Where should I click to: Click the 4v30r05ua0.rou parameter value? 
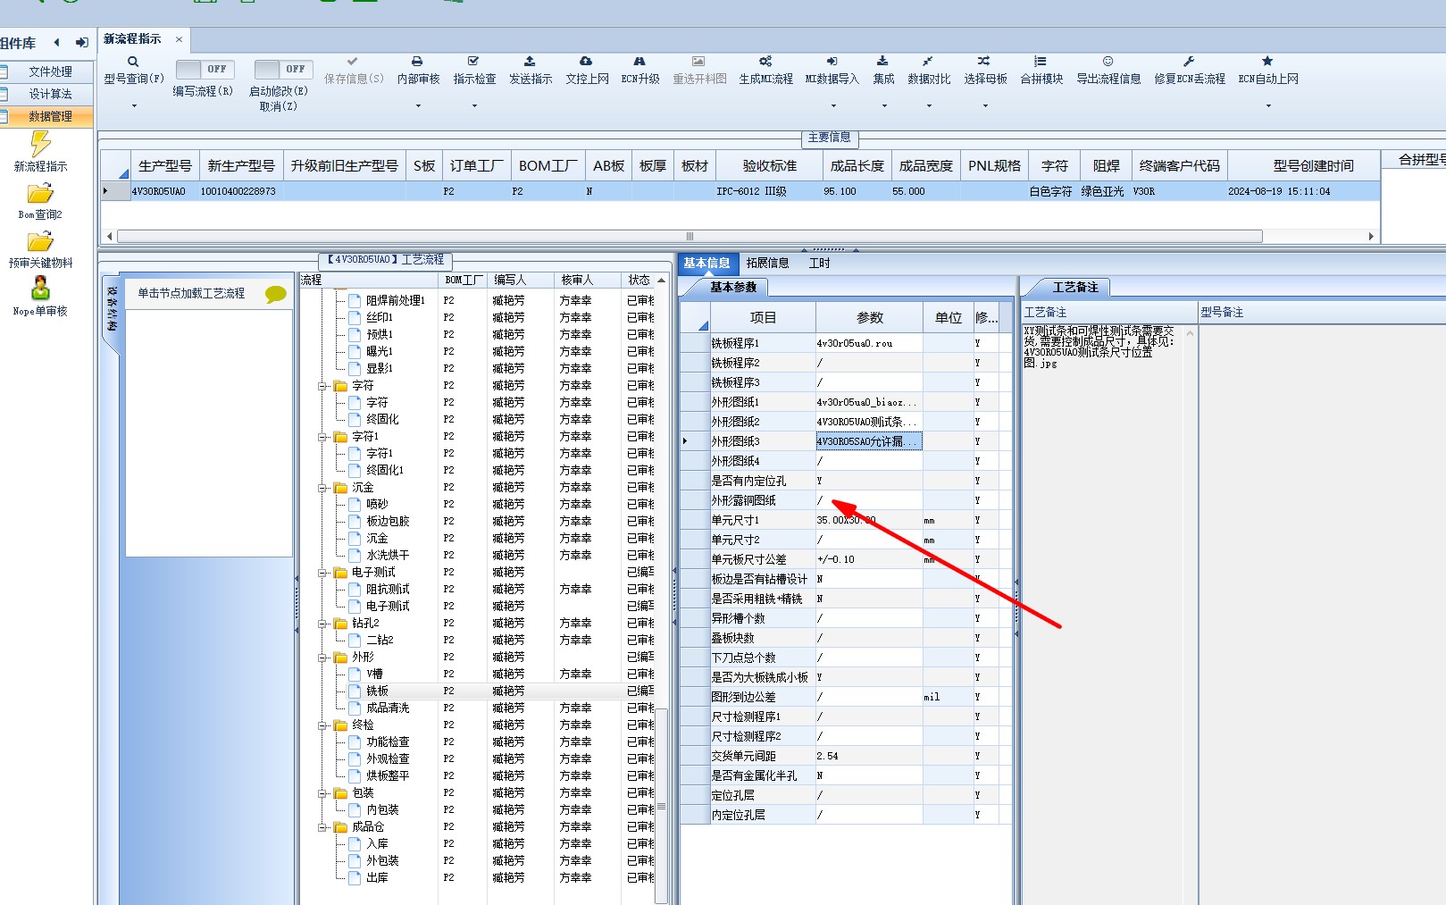(868, 343)
